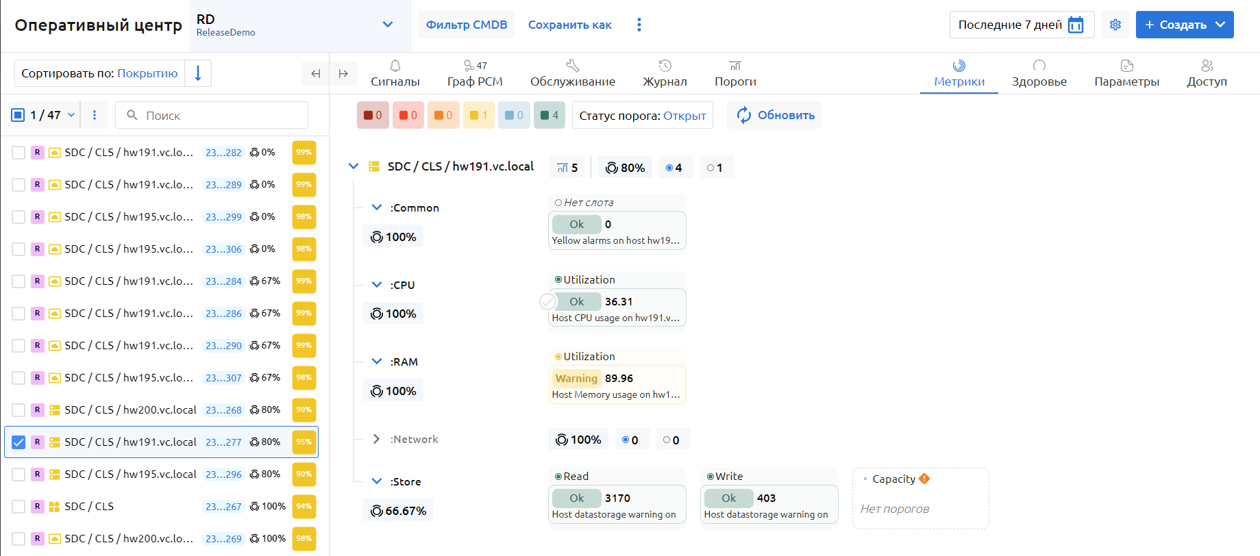
Task: Click the Capacity orange warning icon
Action: pyautogui.click(x=924, y=479)
